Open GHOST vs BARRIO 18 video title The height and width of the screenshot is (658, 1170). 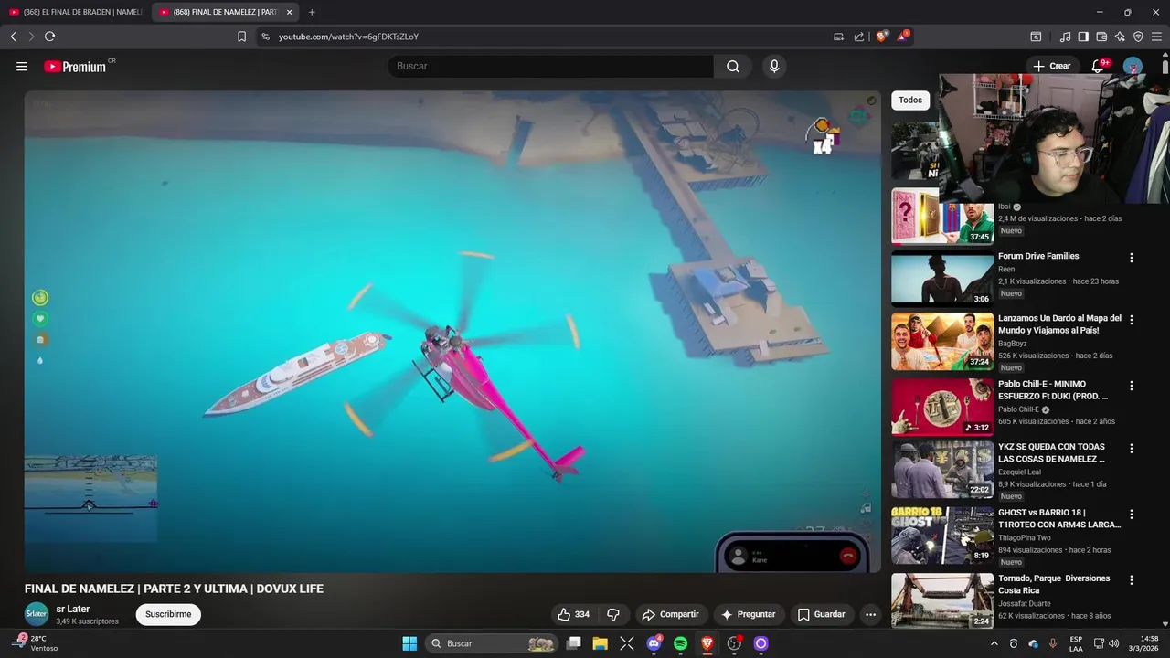[x=1059, y=518]
